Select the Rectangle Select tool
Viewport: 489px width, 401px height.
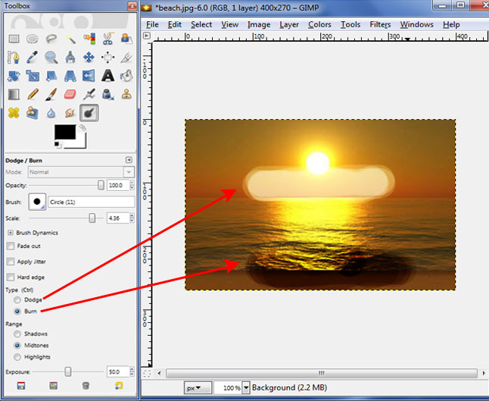click(x=14, y=39)
